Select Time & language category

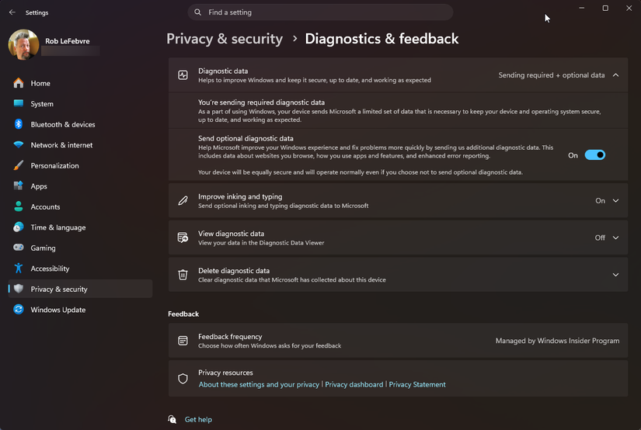[81, 227]
